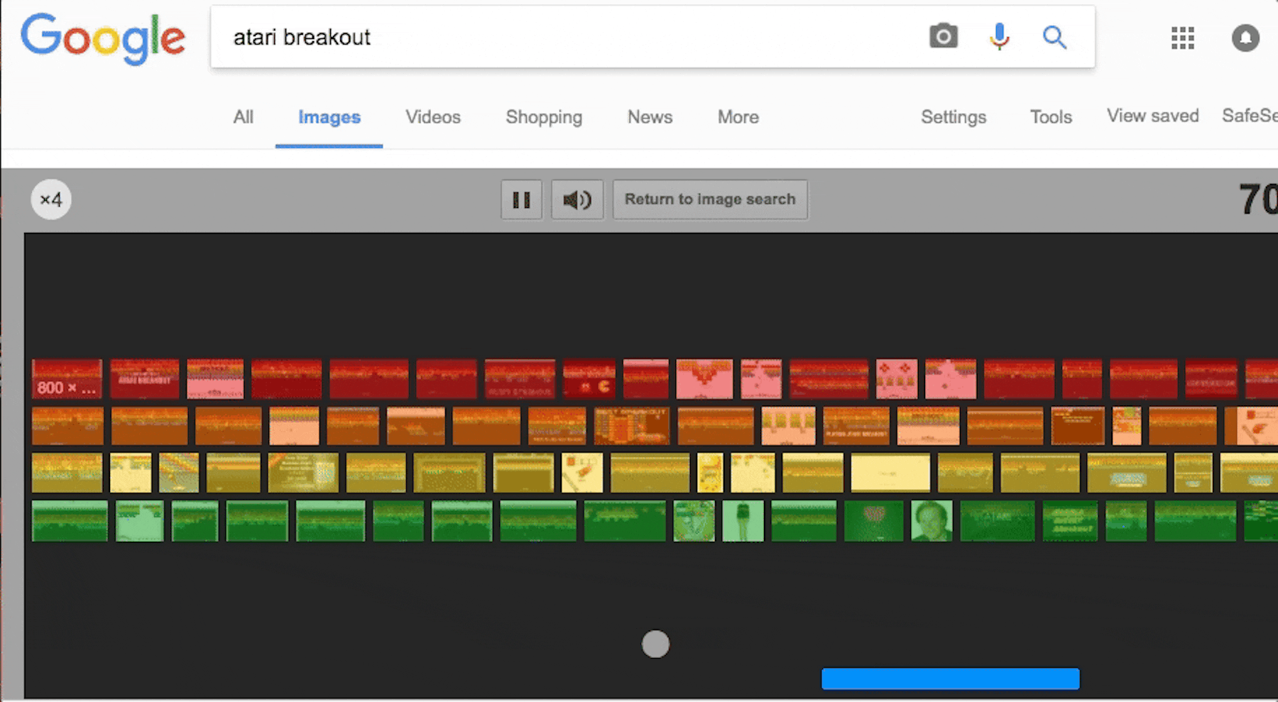Image resolution: width=1278 pixels, height=702 pixels.
Task: Mute the game sound speaker button
Action: [x=577, y=199]
